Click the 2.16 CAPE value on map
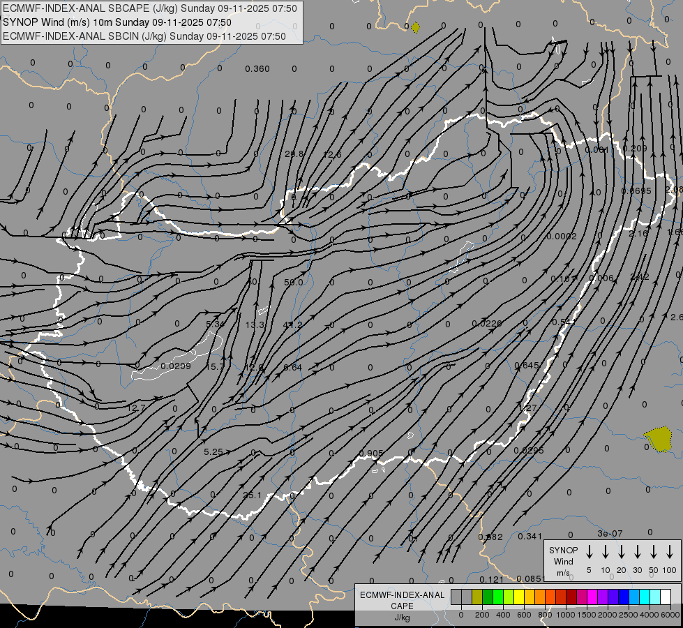 point(638,234)
